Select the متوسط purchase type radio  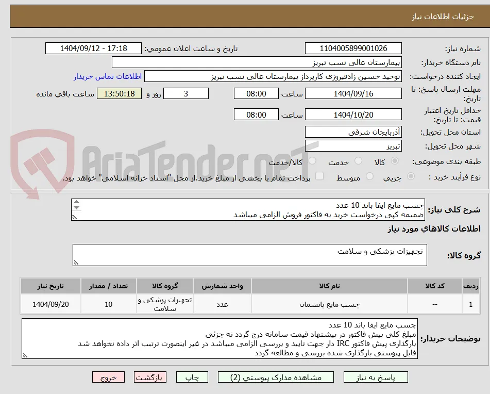pyautogui.click(x=369, y=176)
